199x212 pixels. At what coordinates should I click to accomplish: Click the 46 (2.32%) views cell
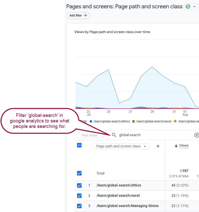coord(180,185)
